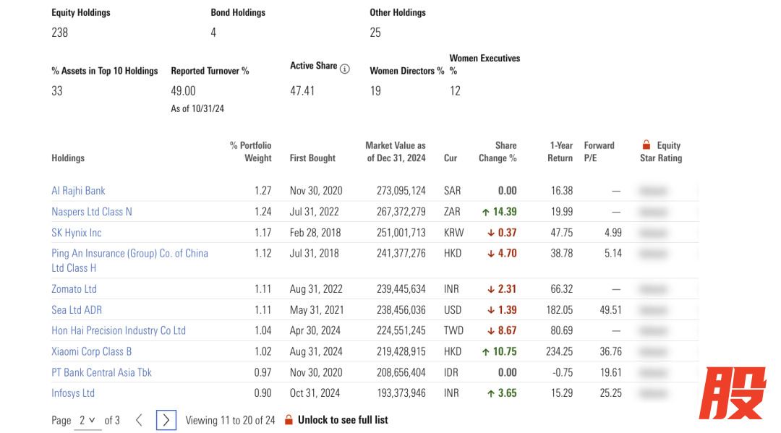Open the Infosys Ltd holding link

pyautogui.click(x=73, y=393)
